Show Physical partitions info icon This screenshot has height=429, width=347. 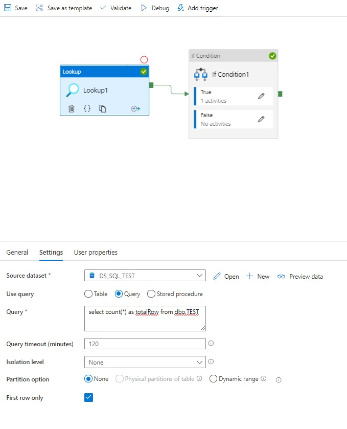click(199, 378)
